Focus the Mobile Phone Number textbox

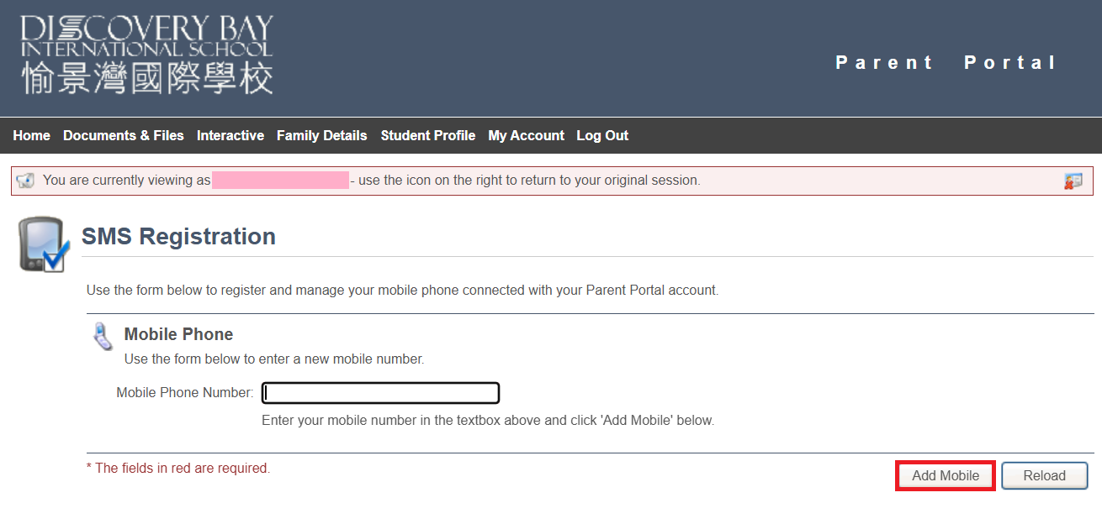click(380, 393)
